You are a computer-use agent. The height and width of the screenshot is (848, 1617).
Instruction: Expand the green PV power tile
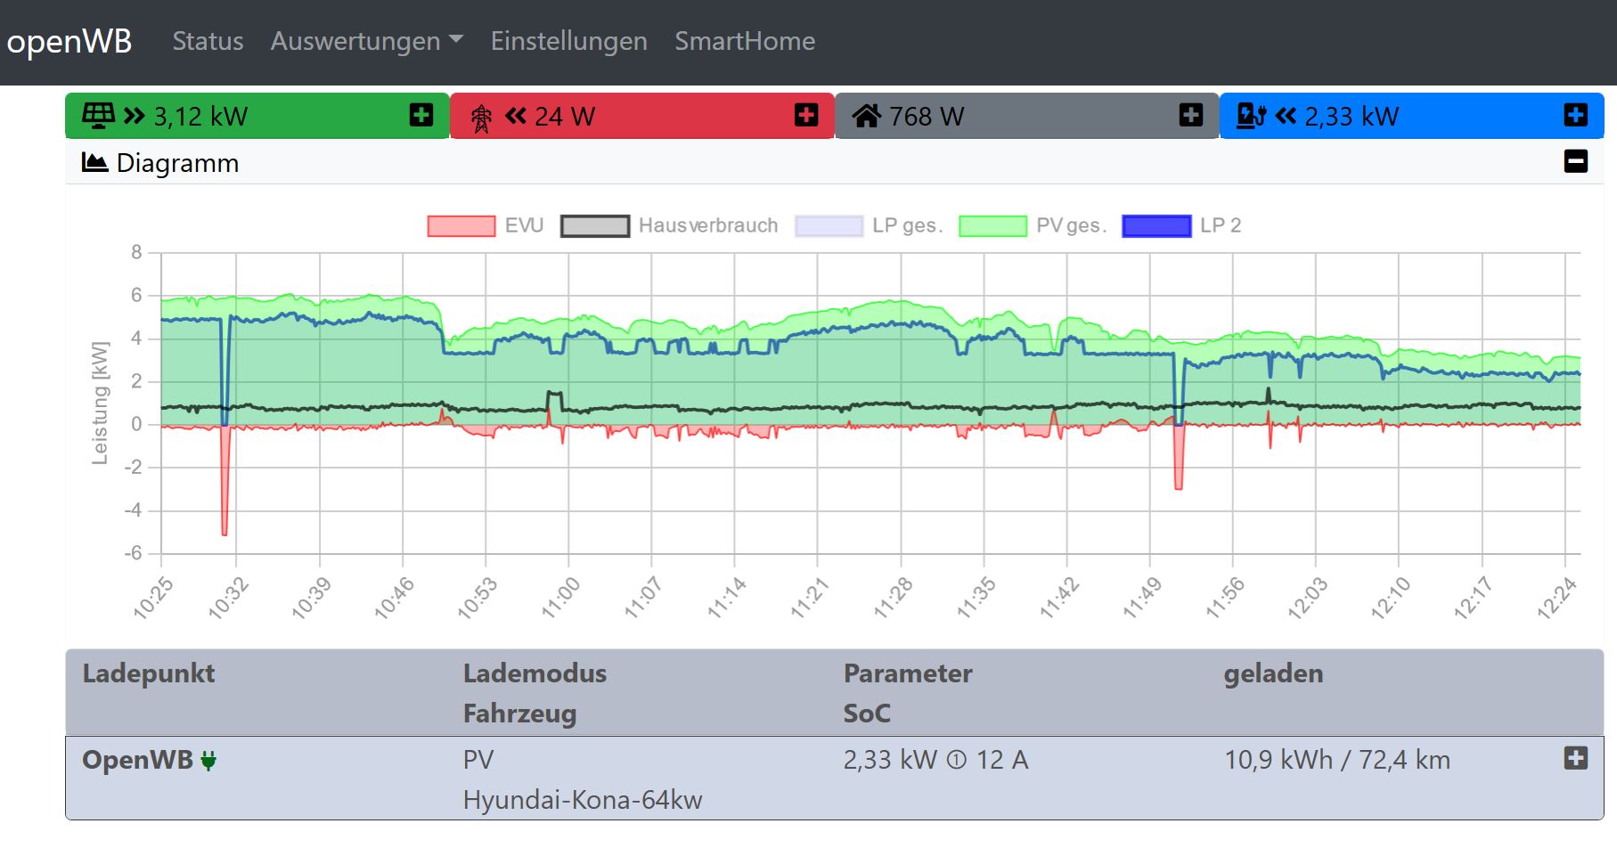pos(421,115)
